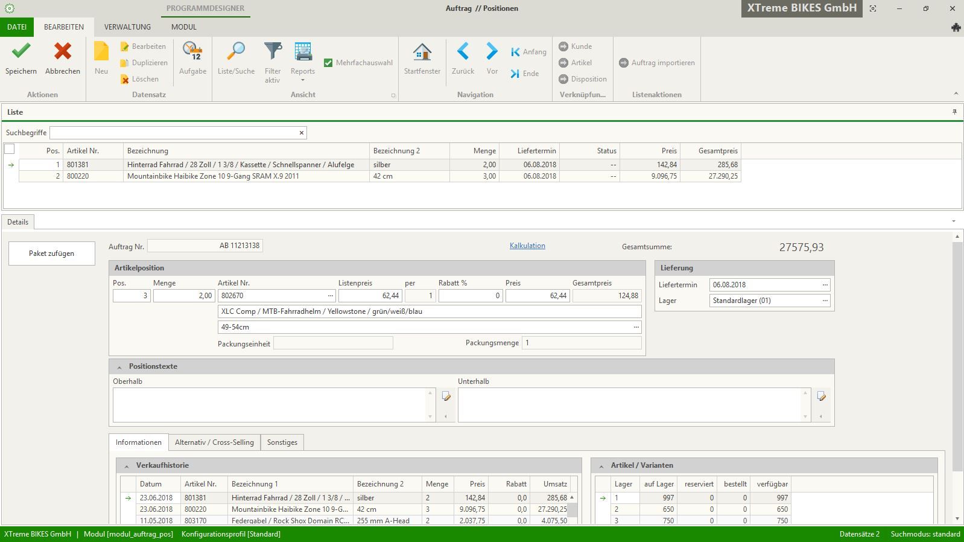This screenshot has height=542, width=964.
Task: Collapse the Verkaufhistorie panel
Action: [x=127, y=466]
